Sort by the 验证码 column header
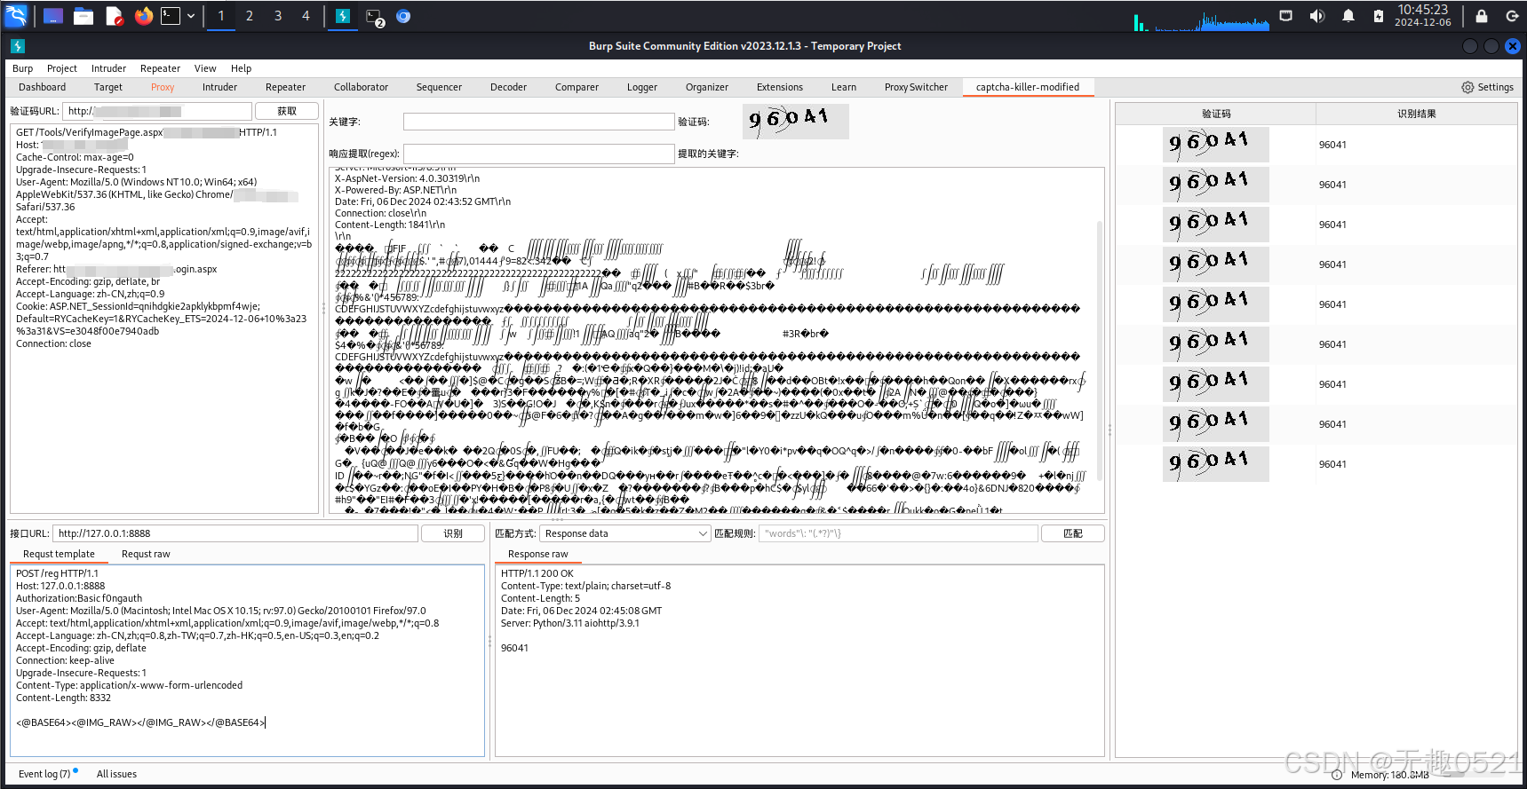 tap(1216, 114)
